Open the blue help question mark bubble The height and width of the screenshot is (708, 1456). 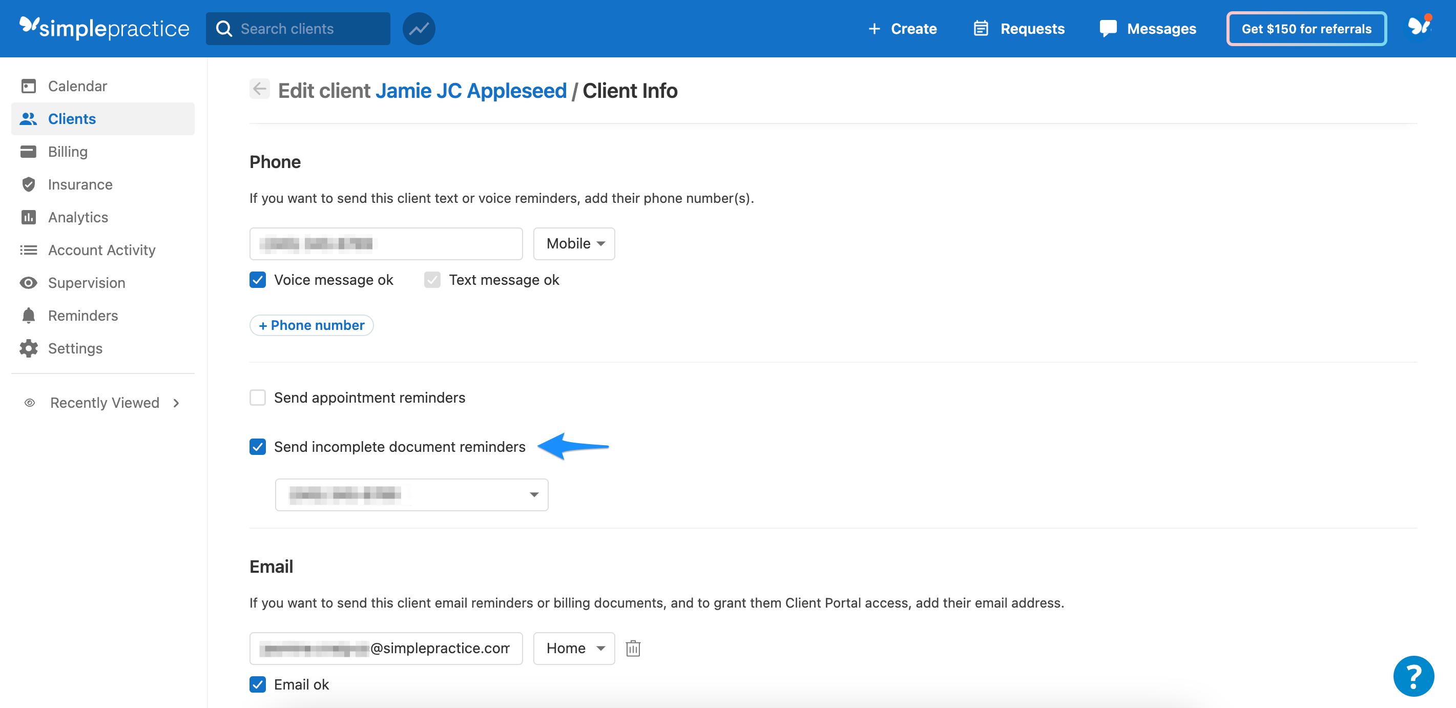[x=1412, y=676]
